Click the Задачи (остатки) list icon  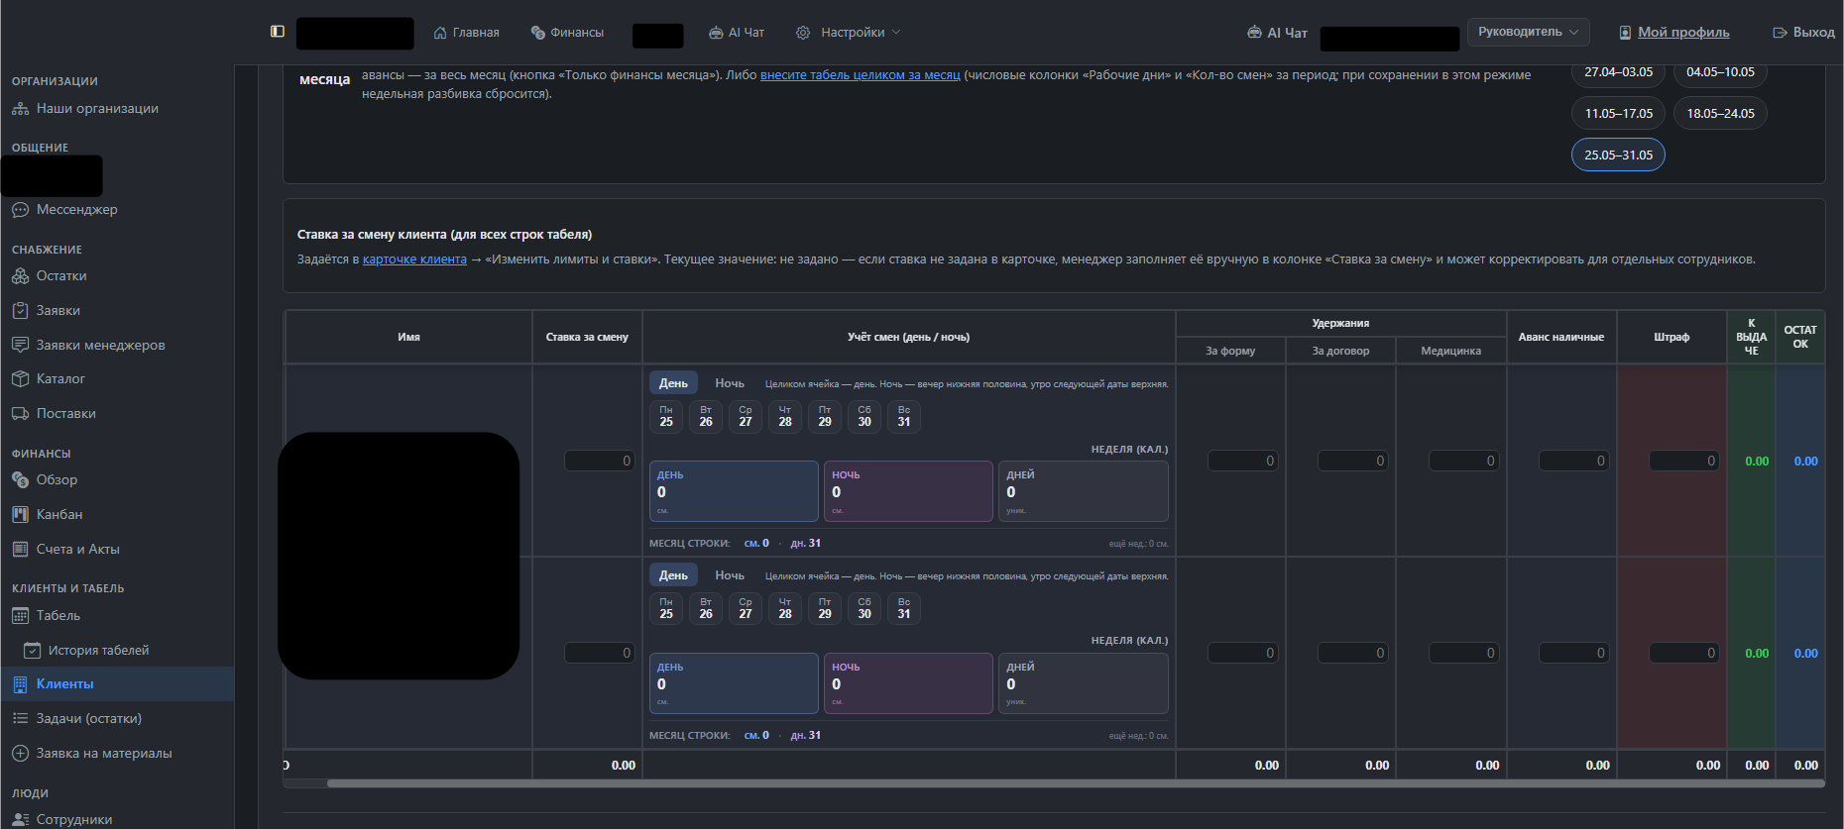(20, 719)
